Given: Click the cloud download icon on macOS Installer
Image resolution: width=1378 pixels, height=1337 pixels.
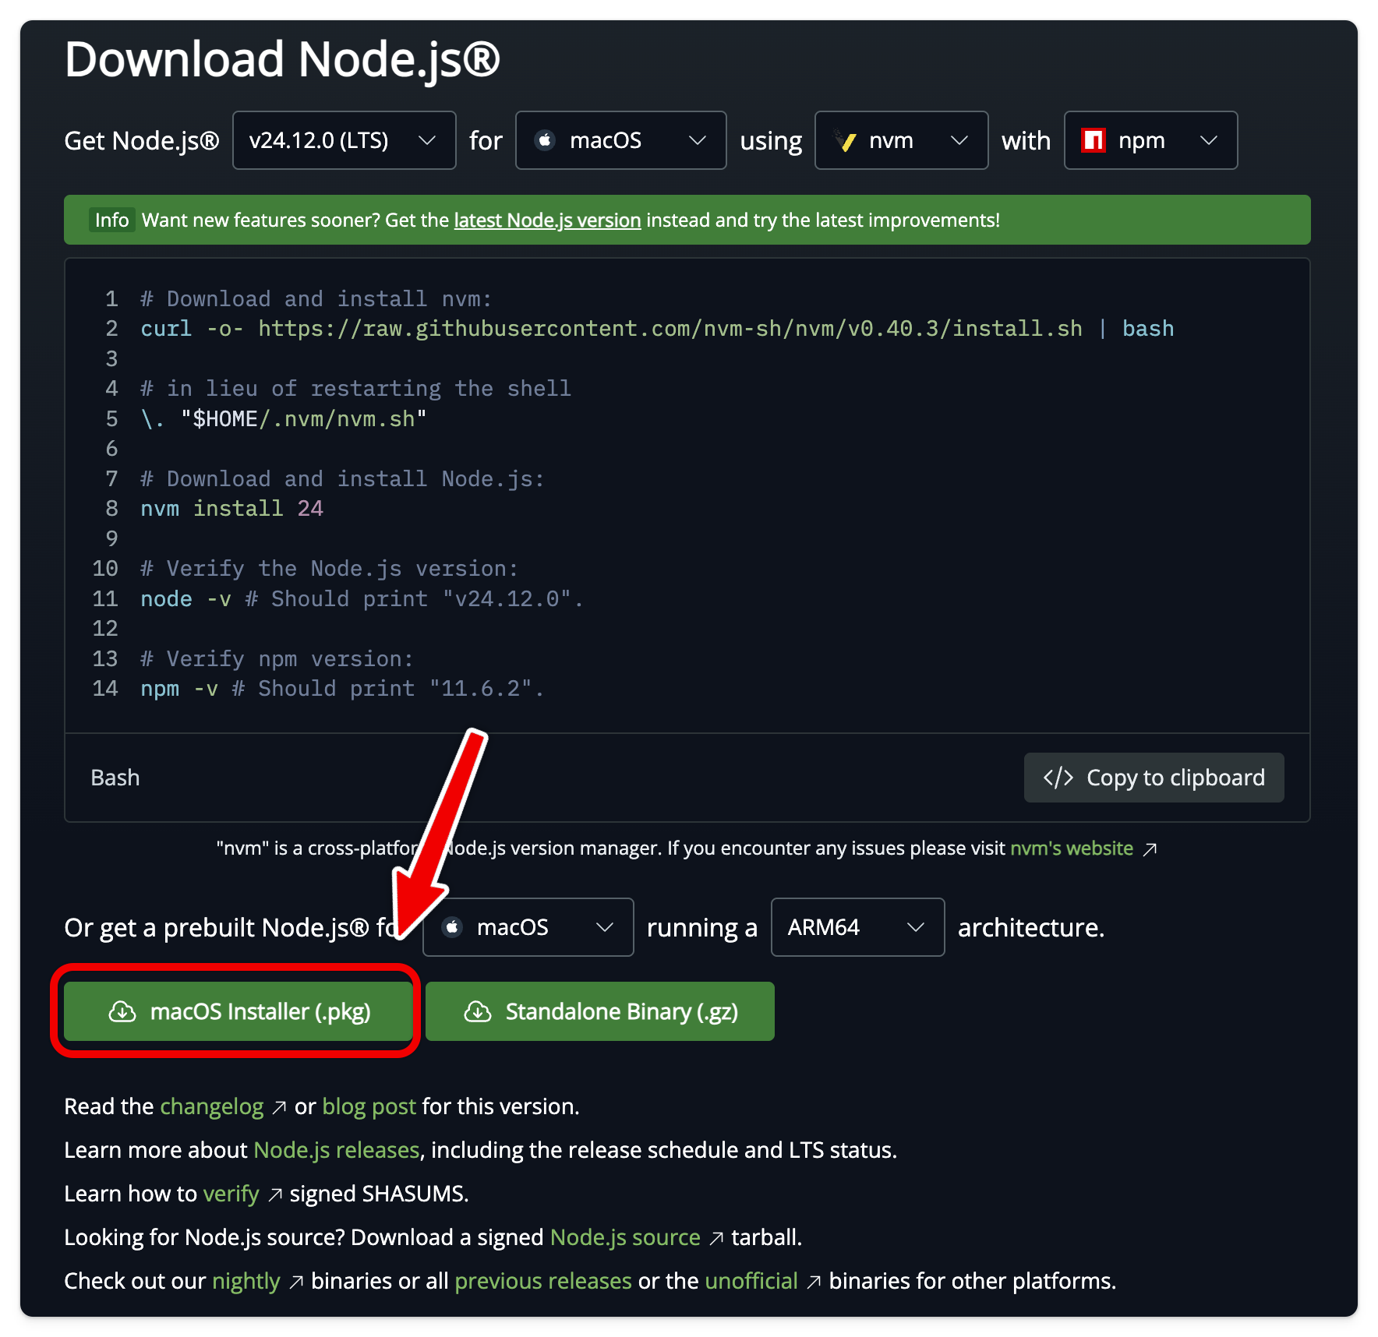Looking at the screenshot, I should [x=122, y=1011].
